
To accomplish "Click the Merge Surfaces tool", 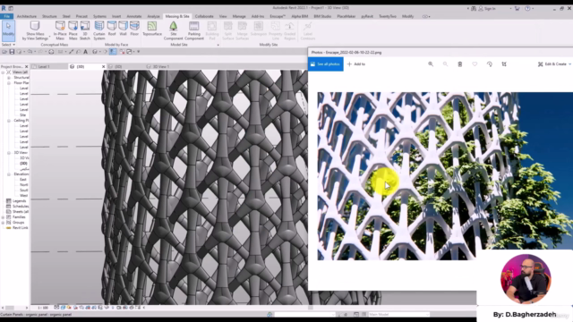I will click(243, 30).
